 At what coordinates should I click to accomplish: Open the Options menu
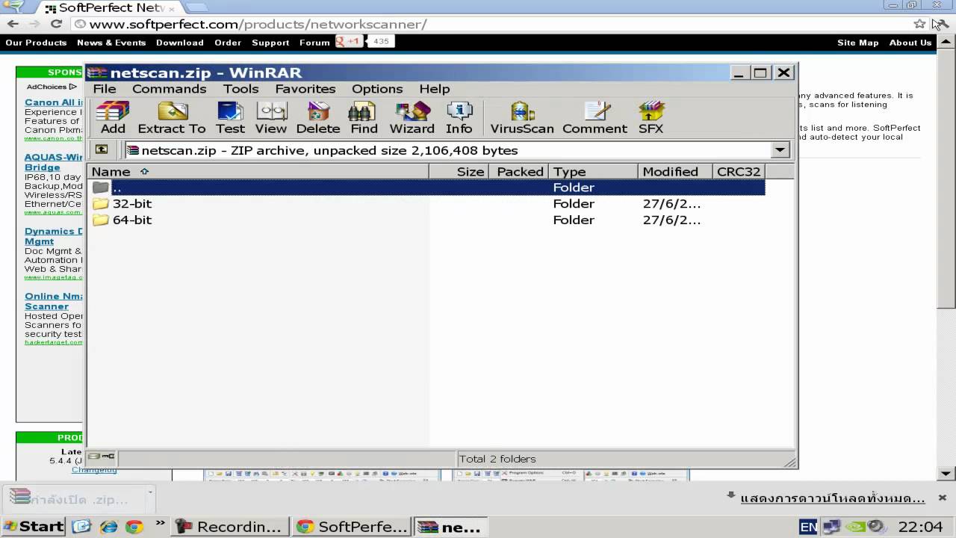pos(377,89)
